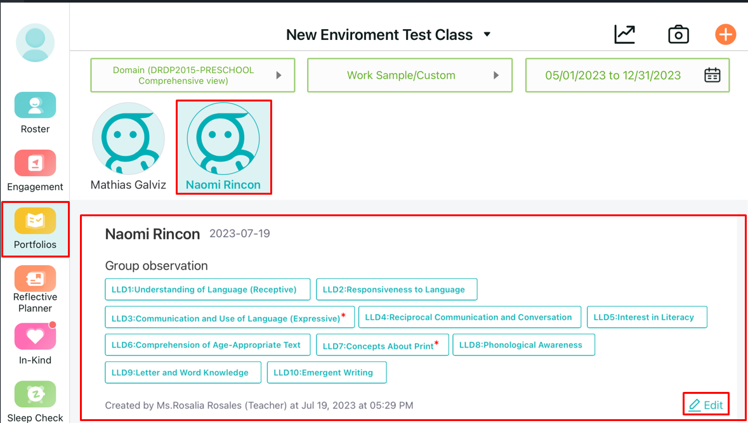Open the In-Kind heart icon

point(35,337)
